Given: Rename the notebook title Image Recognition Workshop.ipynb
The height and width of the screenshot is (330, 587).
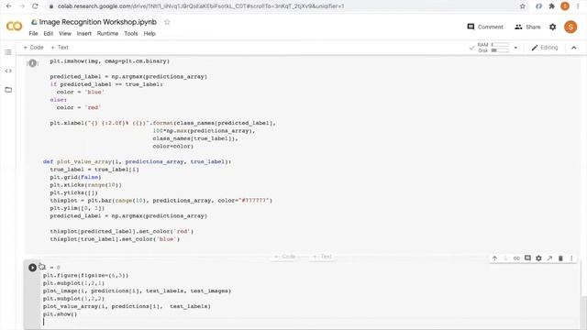Looking at the screenshot, I should click(x=98, y=22).
